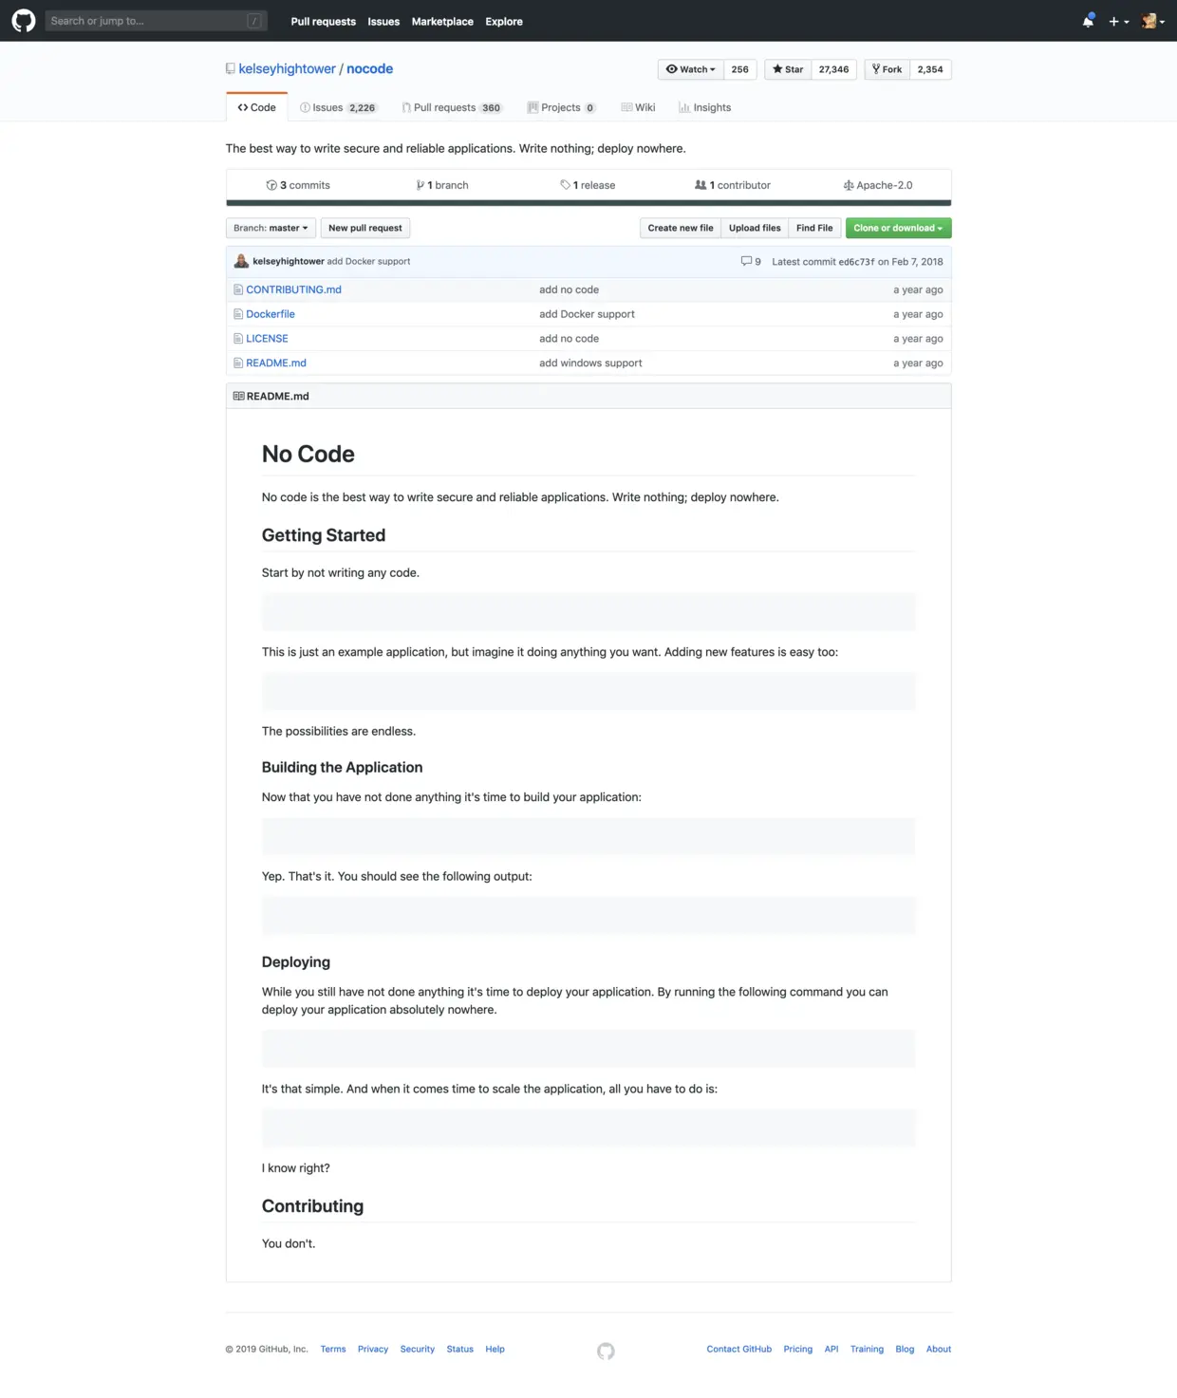Click the repository book icon beside kelseyhightower
The height and width of the screenshot is (1398, 1177).
tap(230, 69)
